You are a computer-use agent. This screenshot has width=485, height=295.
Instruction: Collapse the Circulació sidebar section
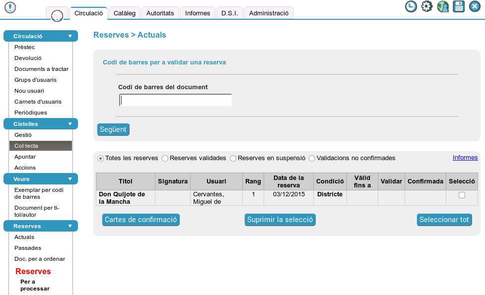[70, 36]
